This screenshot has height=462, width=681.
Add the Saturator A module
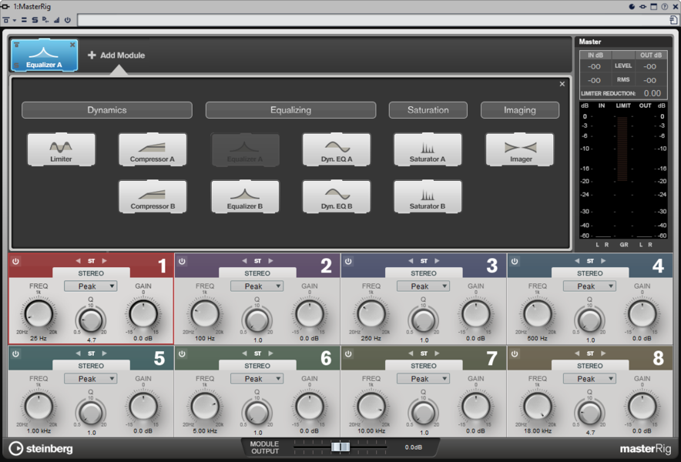428,150
